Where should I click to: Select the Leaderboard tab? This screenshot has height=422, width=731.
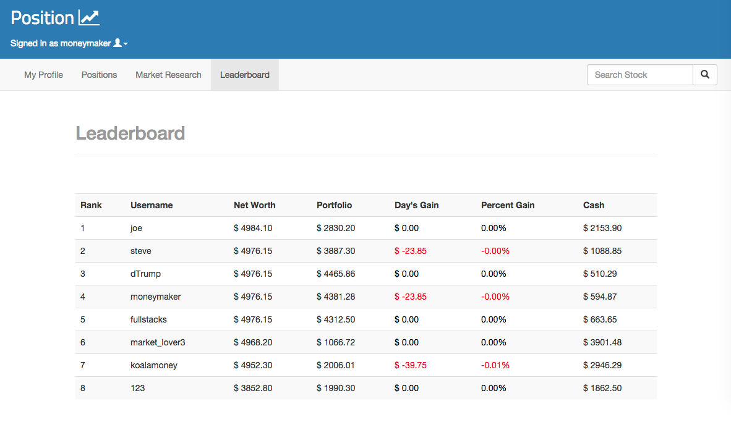[x=245, y=75]
